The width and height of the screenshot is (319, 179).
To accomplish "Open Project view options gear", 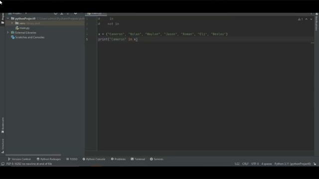I will point(75,13).
